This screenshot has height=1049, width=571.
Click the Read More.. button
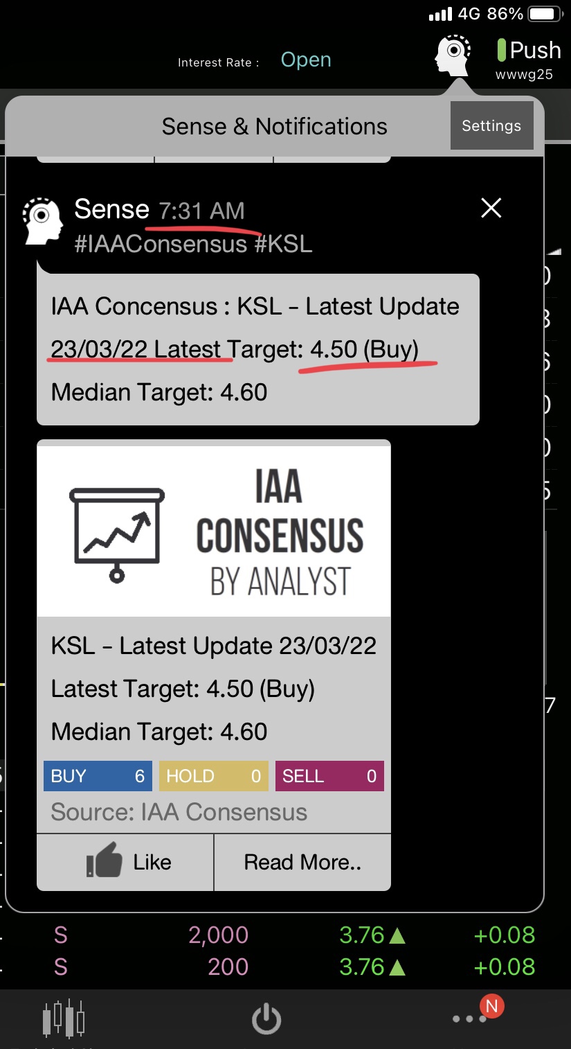(302, 862)
